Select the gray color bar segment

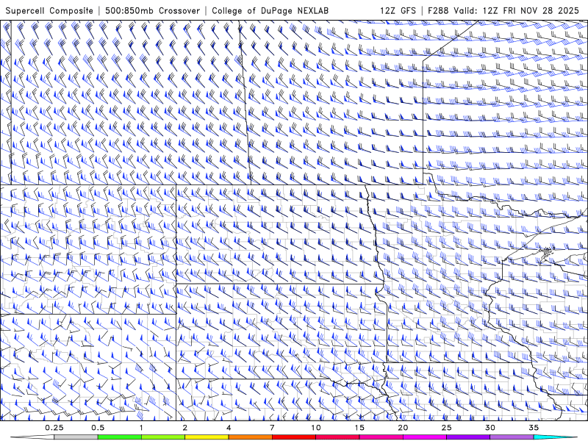(76, 437)
